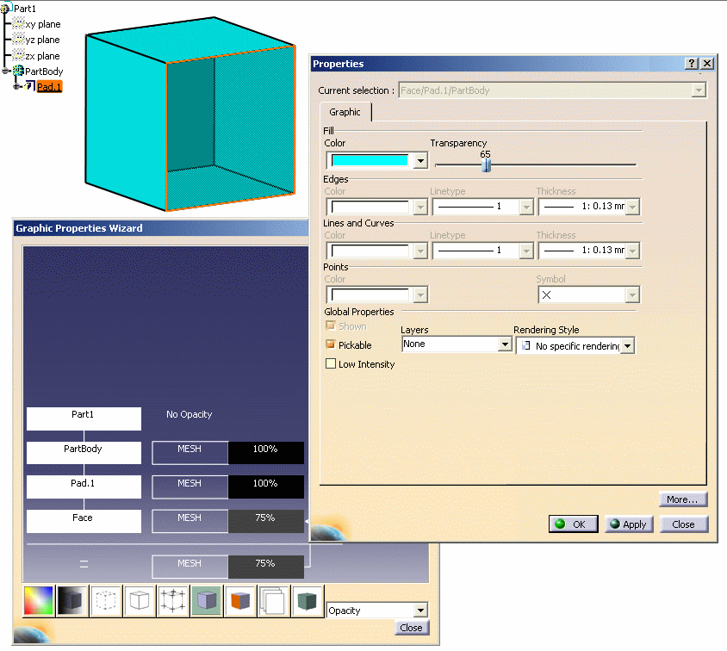Select Pad.1 in the specification tree
This screenshot has height=651, width=727.
click(x=49, y=87)
